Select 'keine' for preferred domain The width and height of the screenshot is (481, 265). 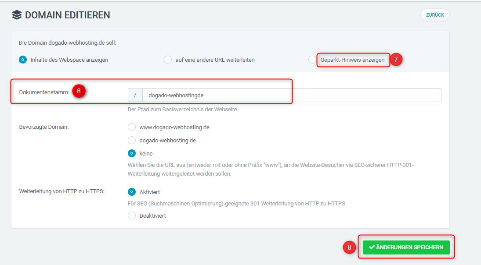pos(132,153)
